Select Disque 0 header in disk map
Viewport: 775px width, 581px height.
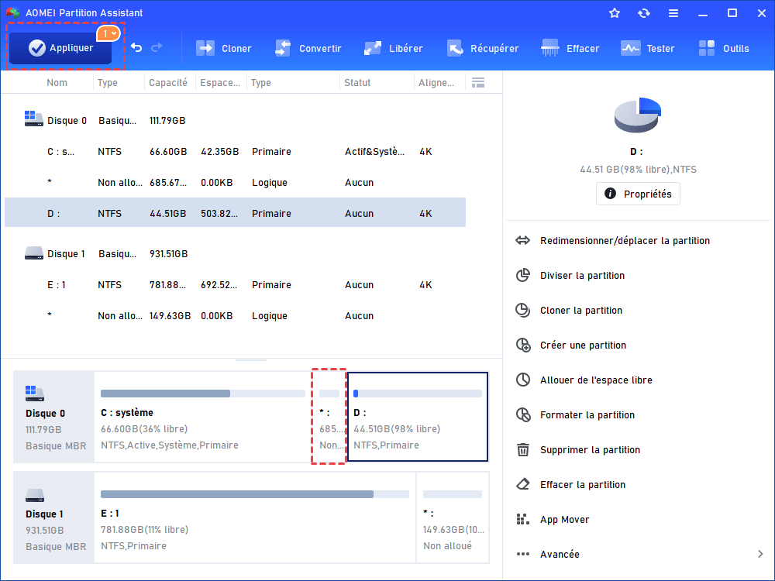(x=54, y=417)
